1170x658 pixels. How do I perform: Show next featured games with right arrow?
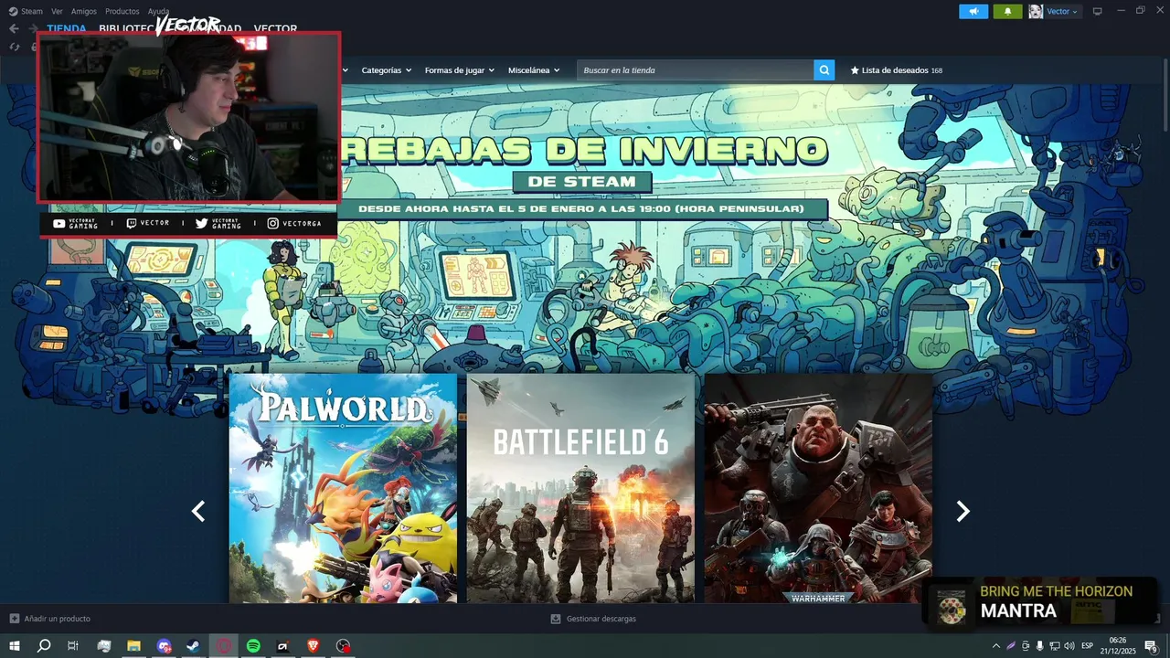click(x=963, y=512)
